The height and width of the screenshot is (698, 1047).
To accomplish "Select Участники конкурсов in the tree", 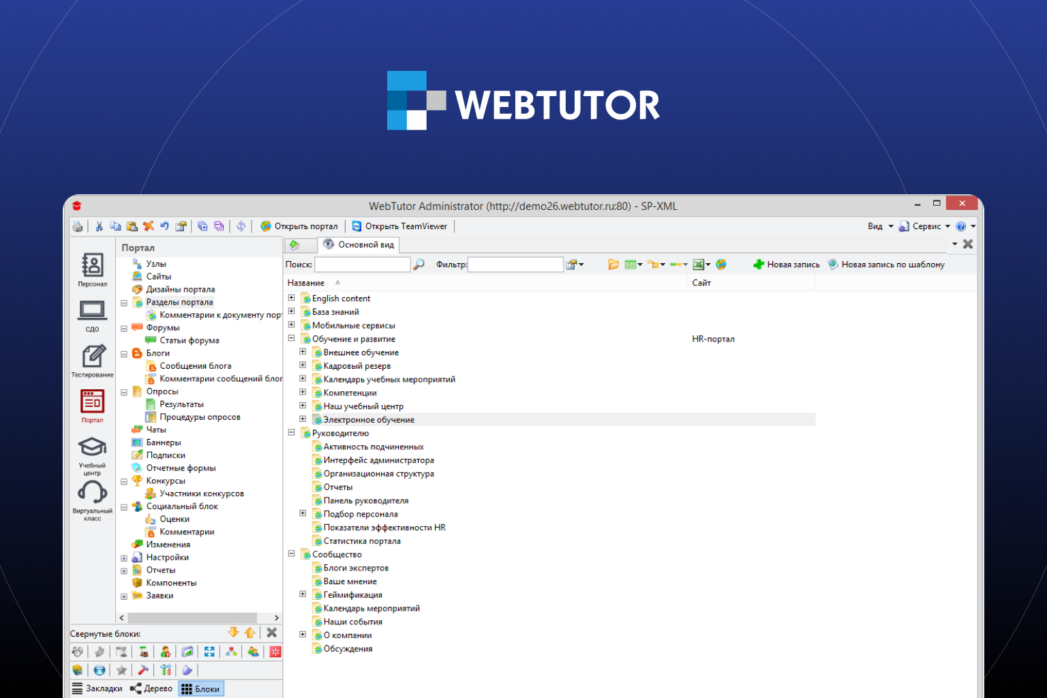I will 201,494.
